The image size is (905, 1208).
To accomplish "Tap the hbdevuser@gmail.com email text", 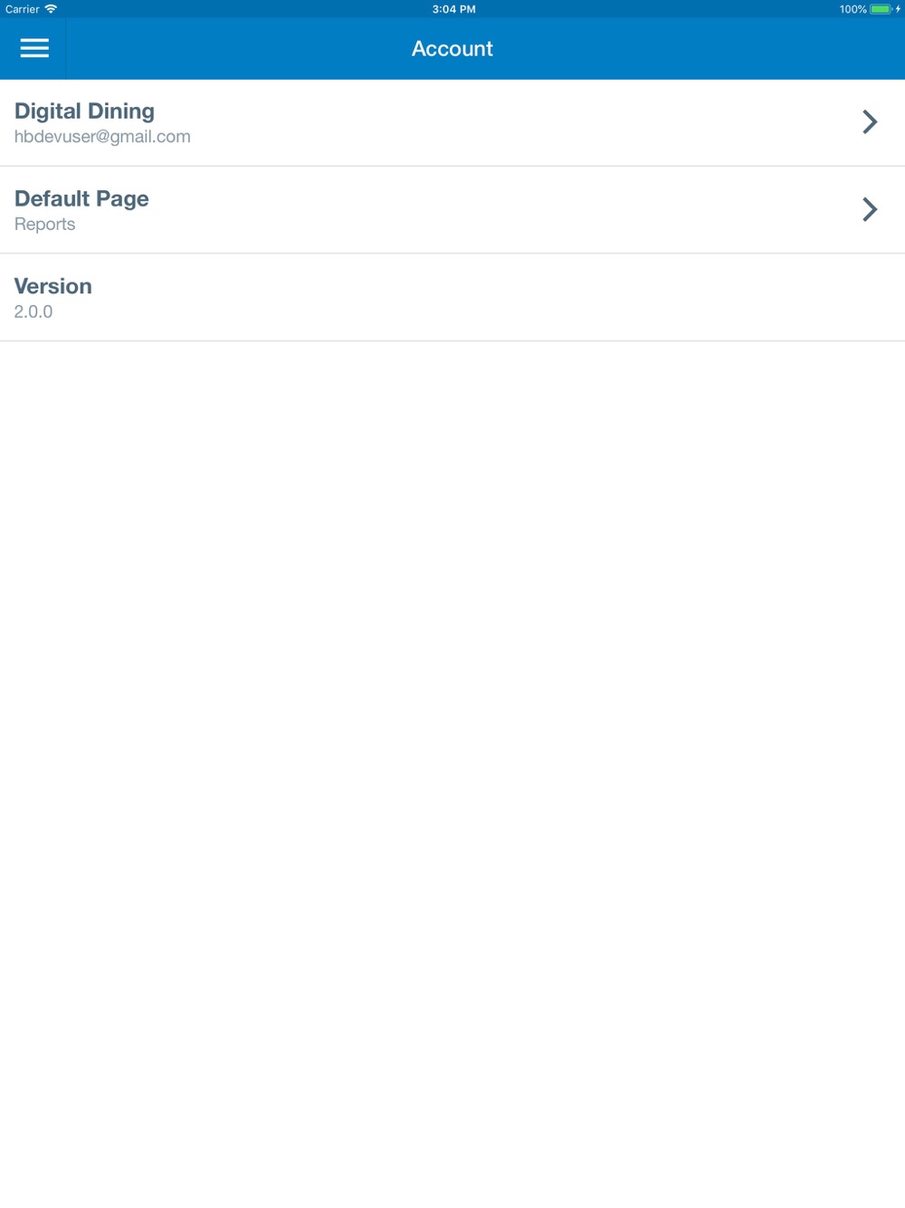I will (102, 137).
